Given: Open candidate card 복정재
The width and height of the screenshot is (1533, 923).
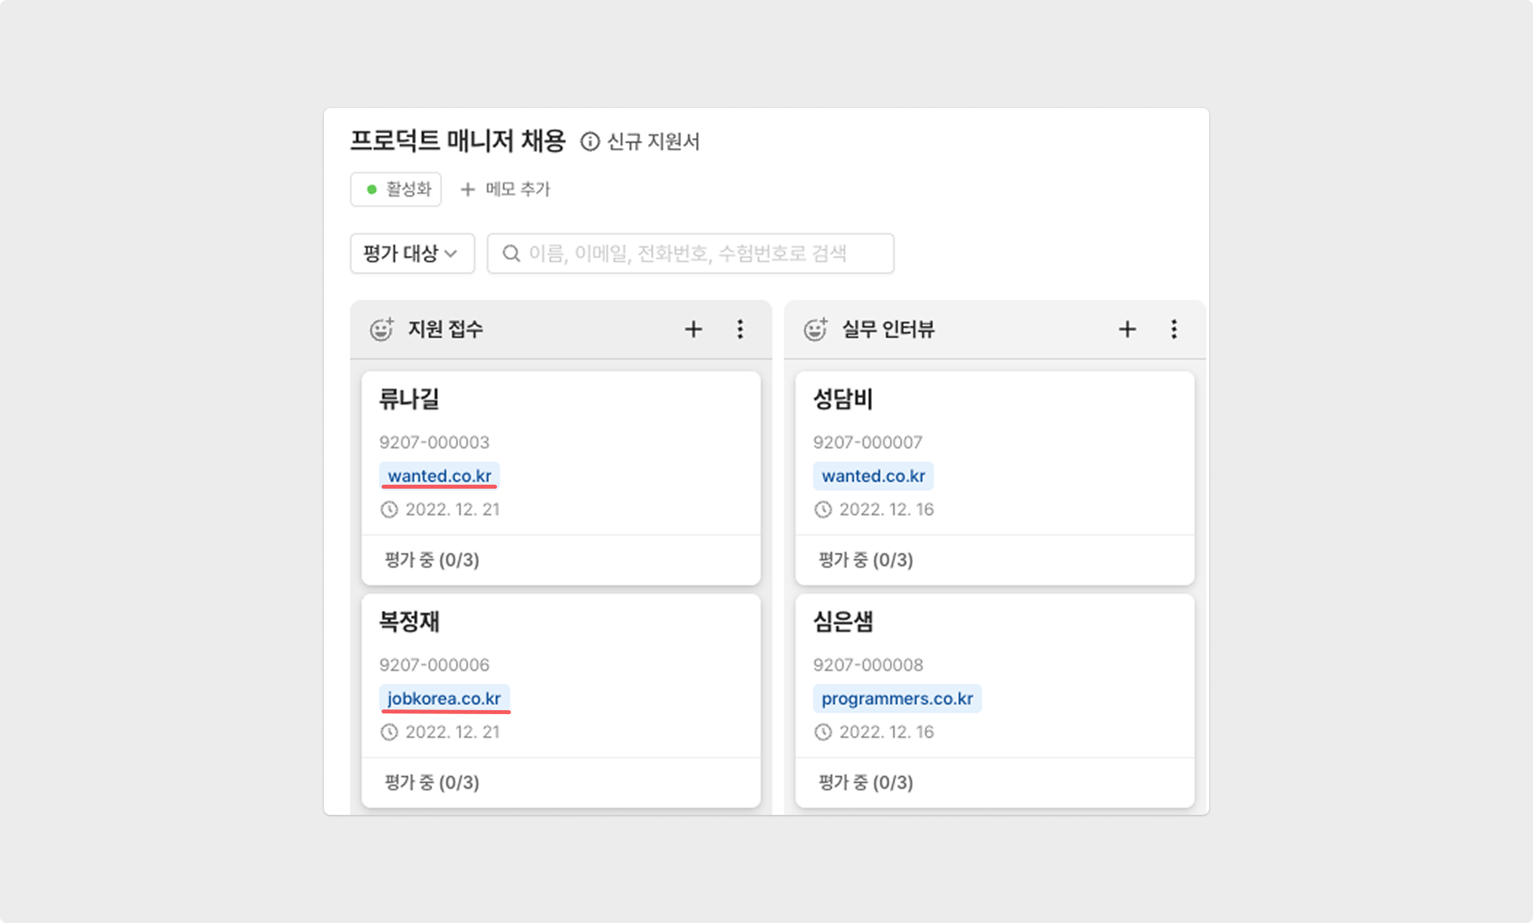Looking at the screenshot, I should click(561, 701).
